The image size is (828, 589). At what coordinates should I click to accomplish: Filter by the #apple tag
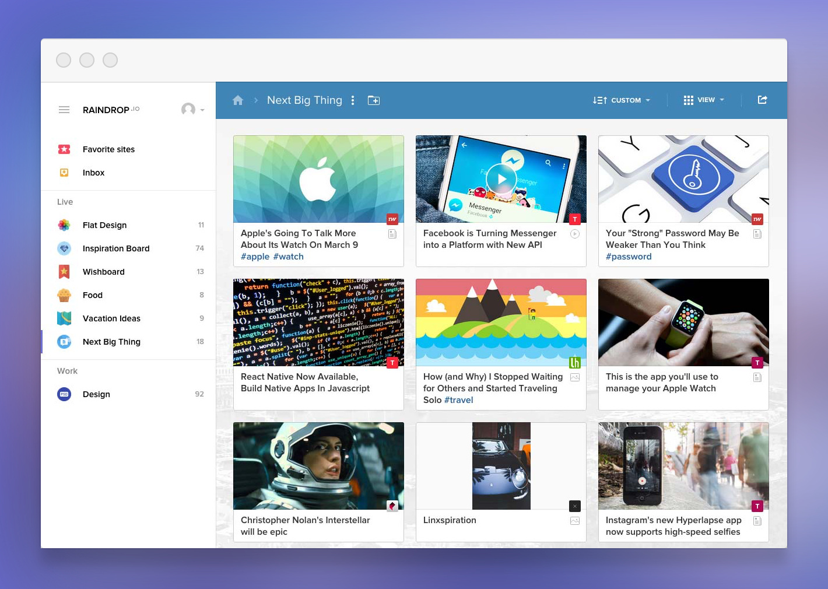[255, 257]
